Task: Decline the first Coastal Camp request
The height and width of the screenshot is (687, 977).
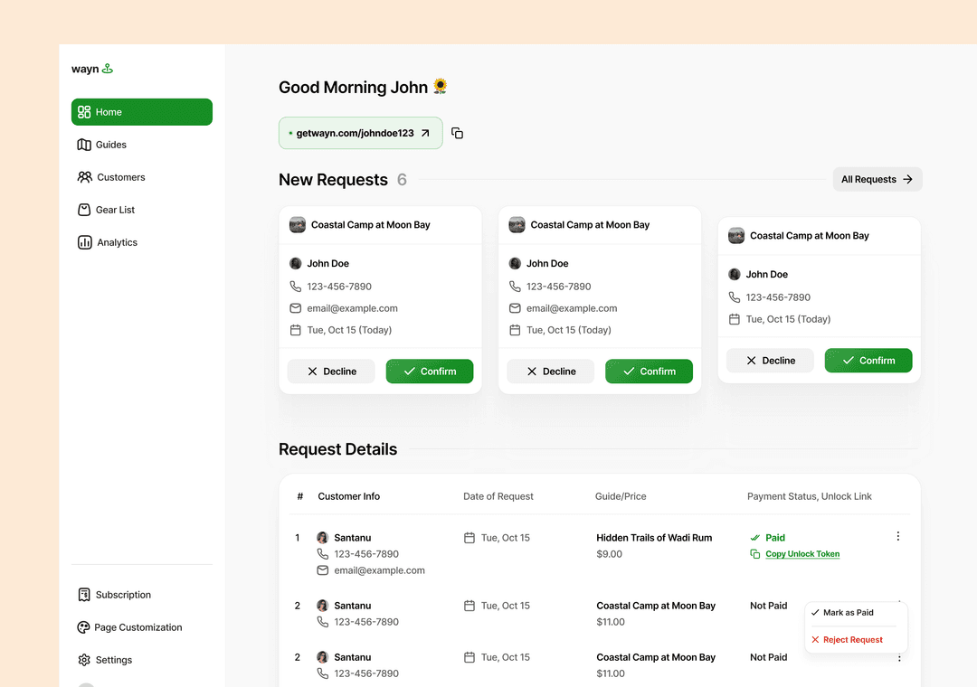Action: (331, 372)
